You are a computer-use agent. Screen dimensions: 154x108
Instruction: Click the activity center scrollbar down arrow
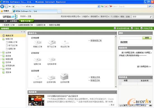(116, 87)
